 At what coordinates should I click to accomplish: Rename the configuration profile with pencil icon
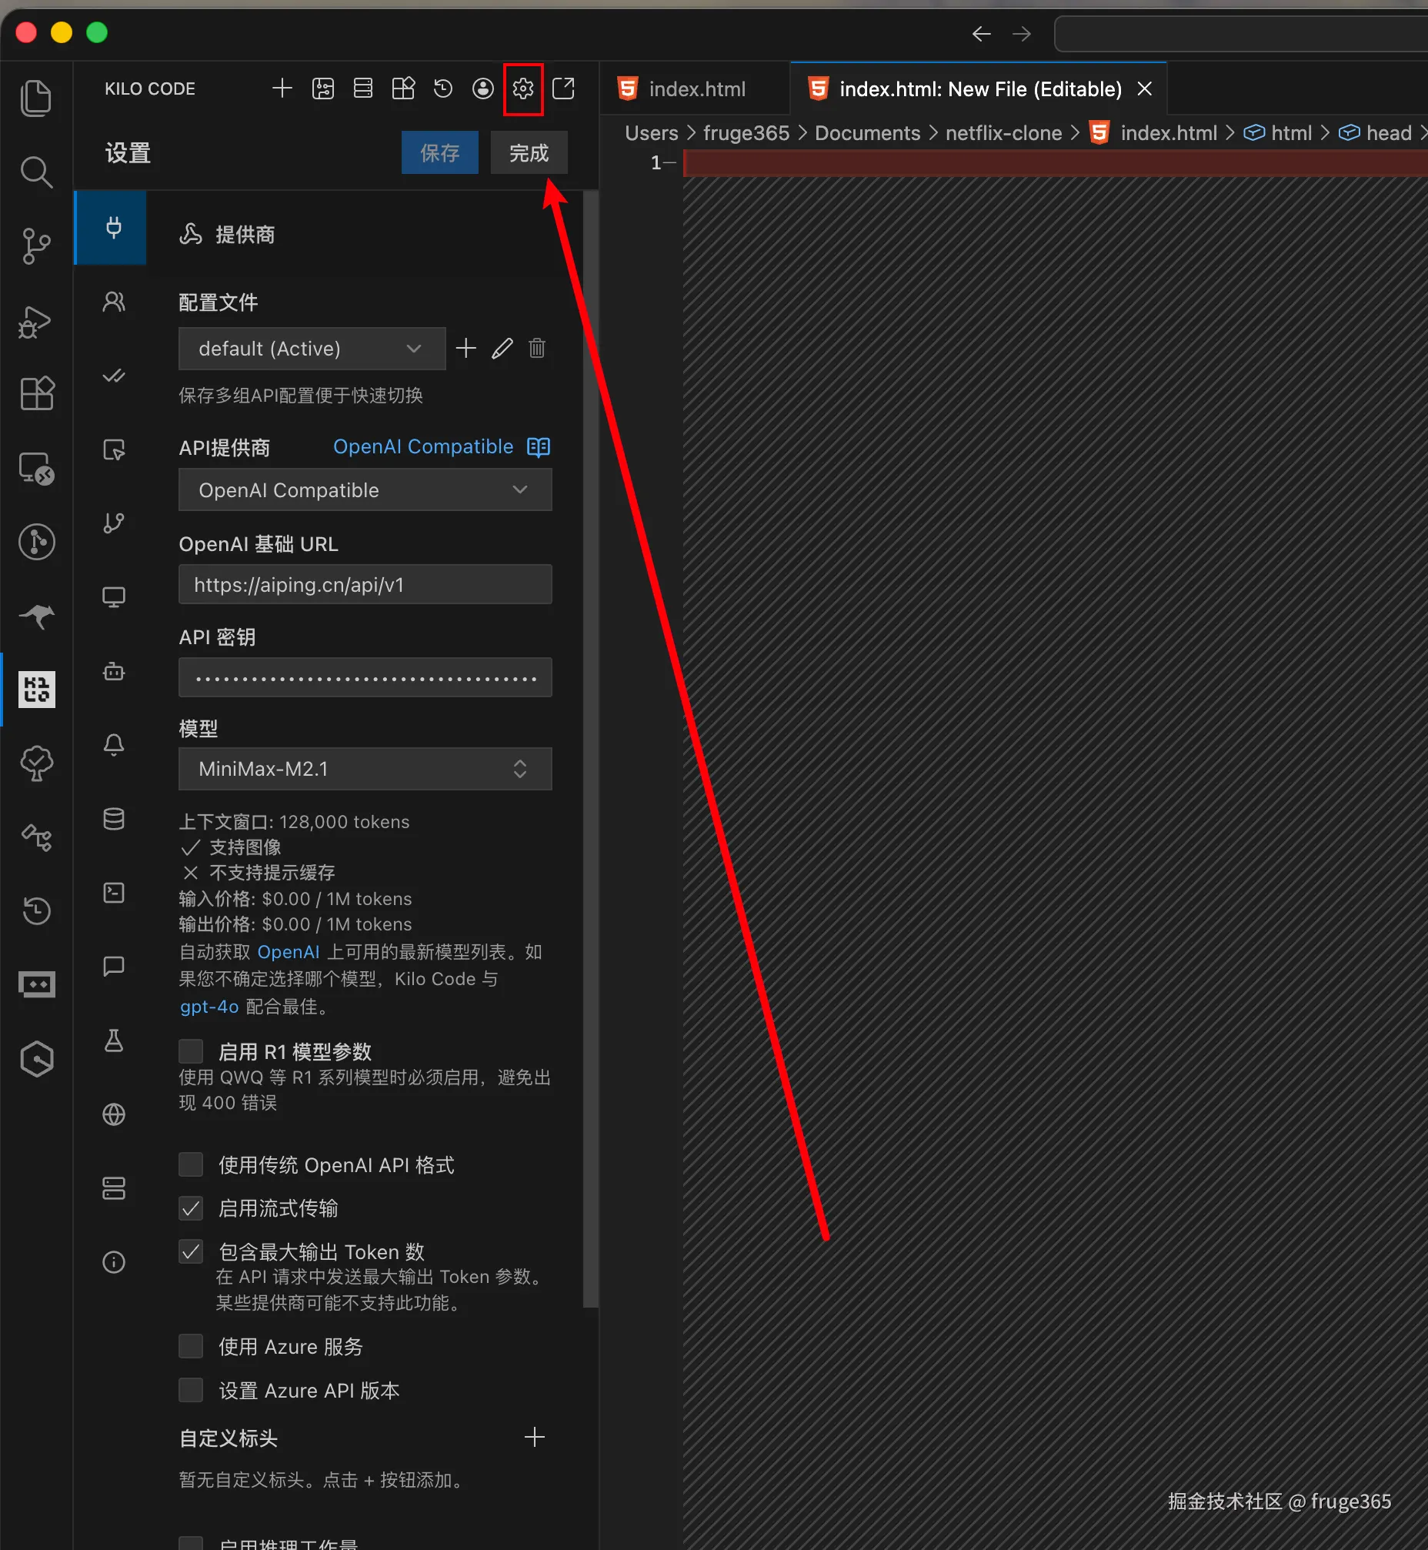click(502, 348)
